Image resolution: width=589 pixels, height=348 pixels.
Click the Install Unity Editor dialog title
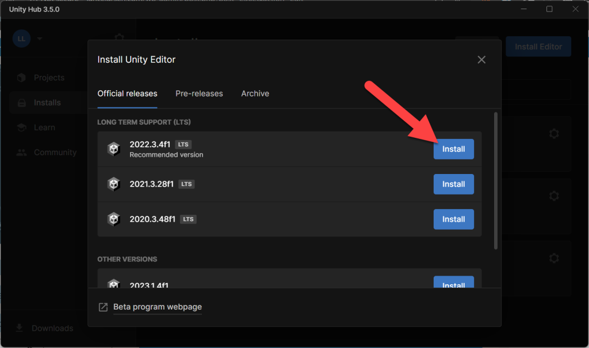tap(136, 60)
